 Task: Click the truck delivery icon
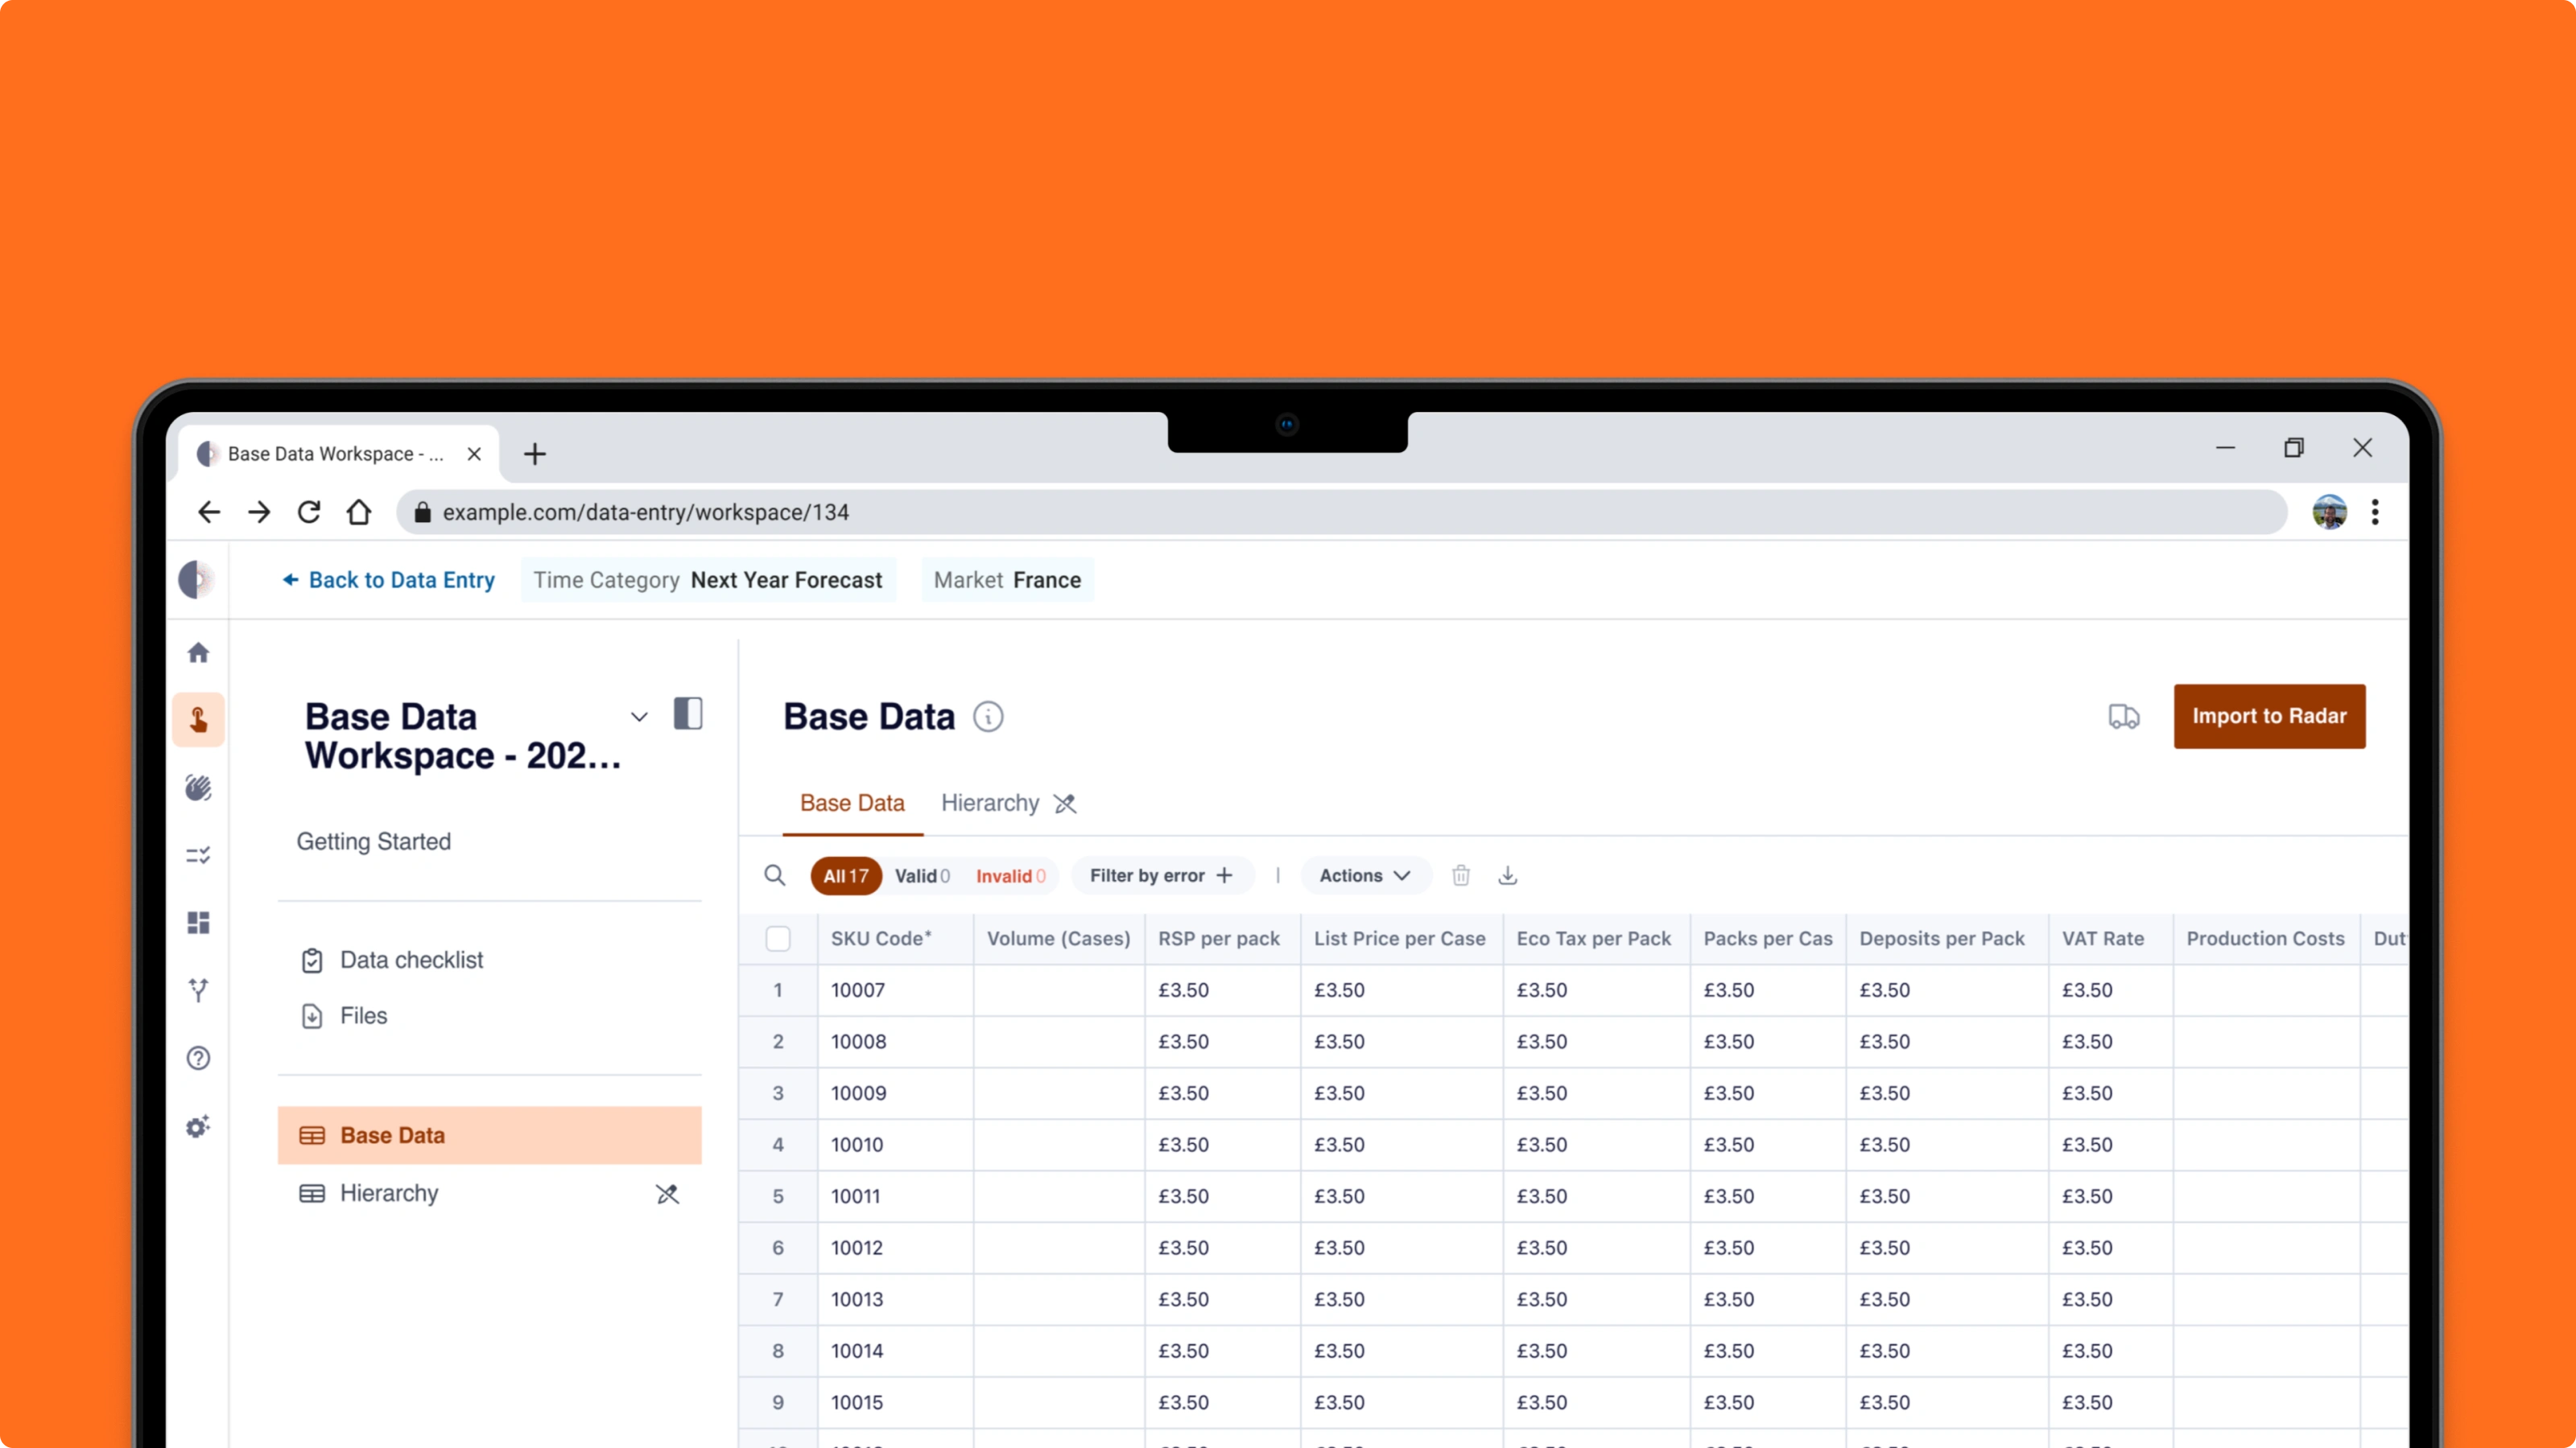coord(2123,715)
